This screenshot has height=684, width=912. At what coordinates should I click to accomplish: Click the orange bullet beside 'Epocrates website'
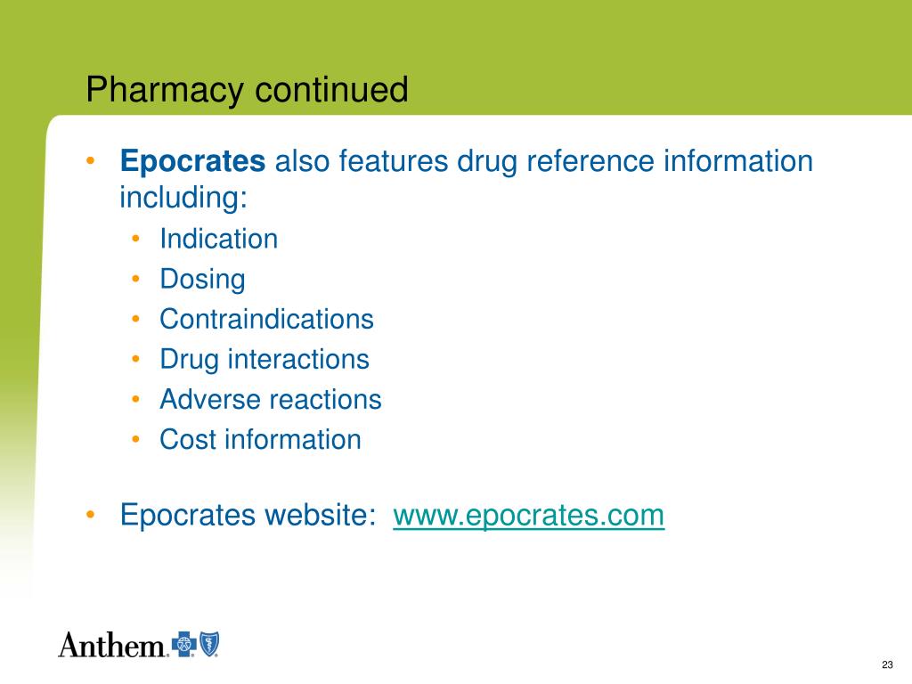[x=90, y=515]
